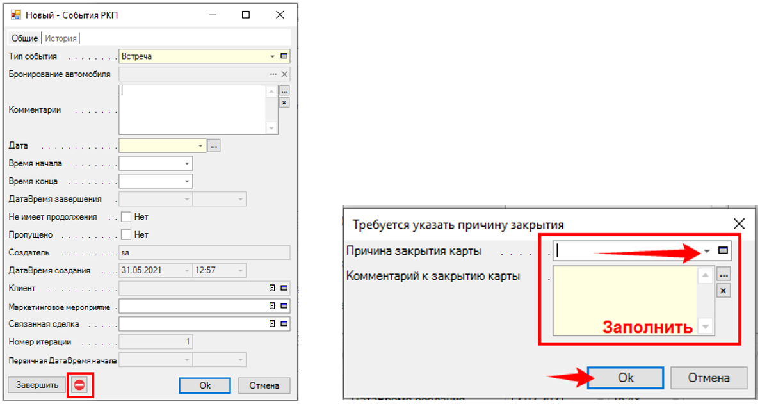This screenshot has width=760, height=404.
Task: Click Отмена in the closure reason dialog
Action: (x=708, y=378)
